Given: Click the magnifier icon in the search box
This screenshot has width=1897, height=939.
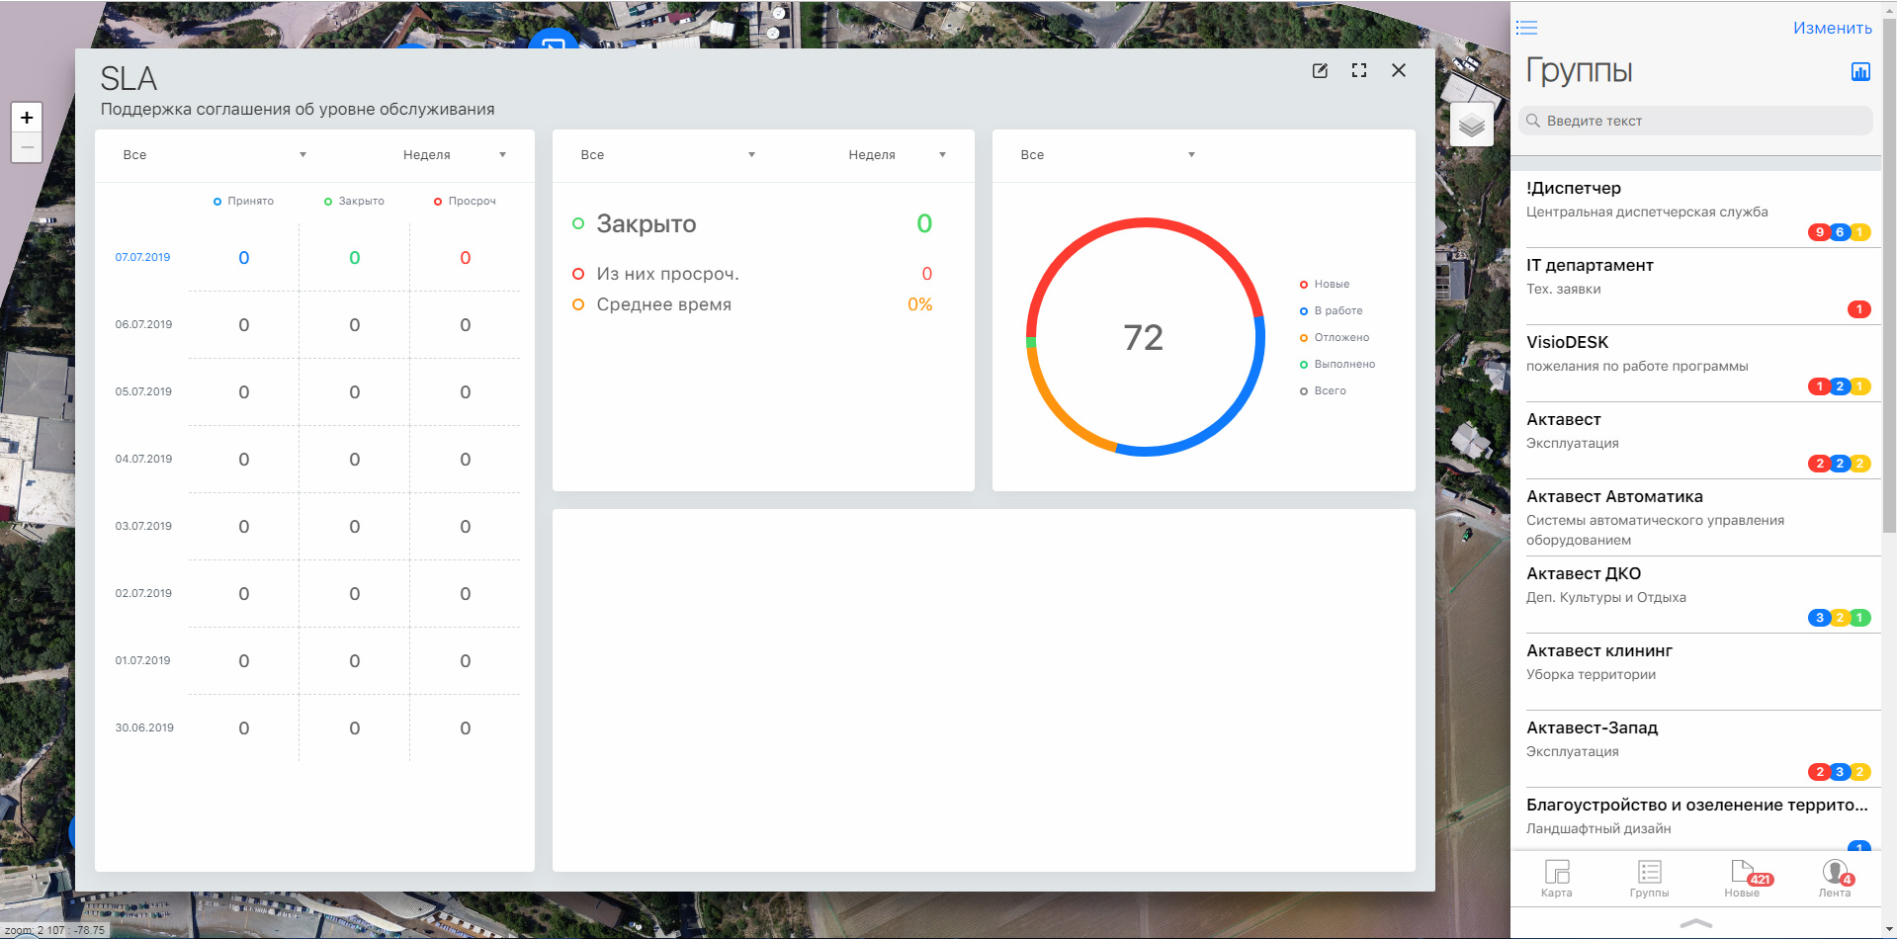Looking at the screenshot, I should [1533, 121].
